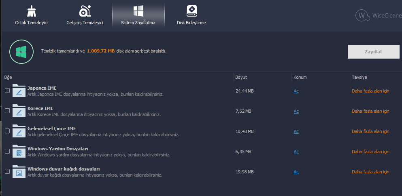Check the Windows duvar kağıdı dosyaları checkbox
402x196 pixels.
[7, 171]
